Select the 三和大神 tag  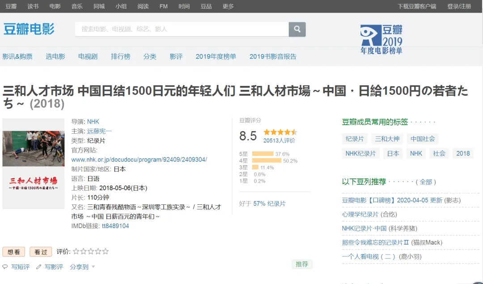pyautogui.click(x=387, y=139)
